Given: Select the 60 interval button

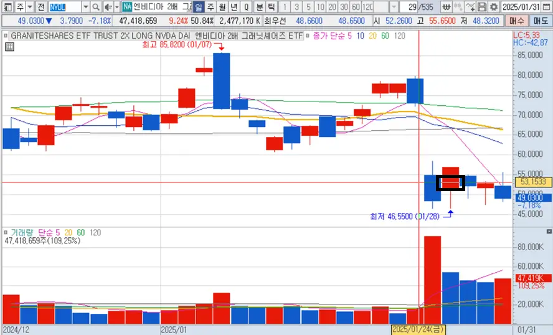Looking at the screenshot, I should pyautogui.click(x=356, y=7).
